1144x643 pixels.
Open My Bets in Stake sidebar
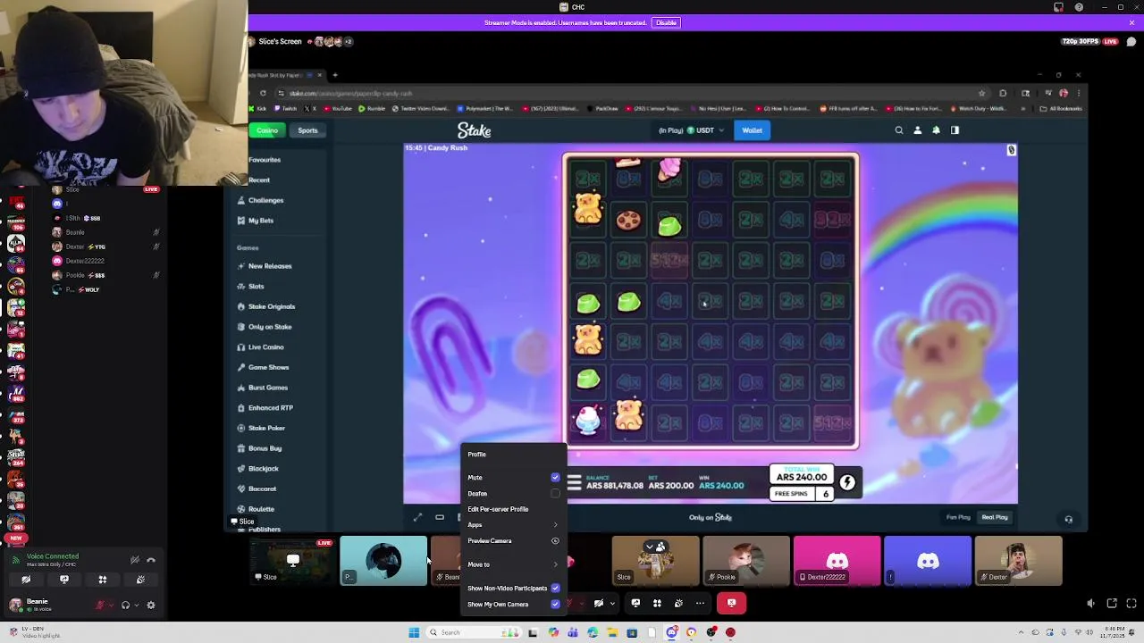261,221
